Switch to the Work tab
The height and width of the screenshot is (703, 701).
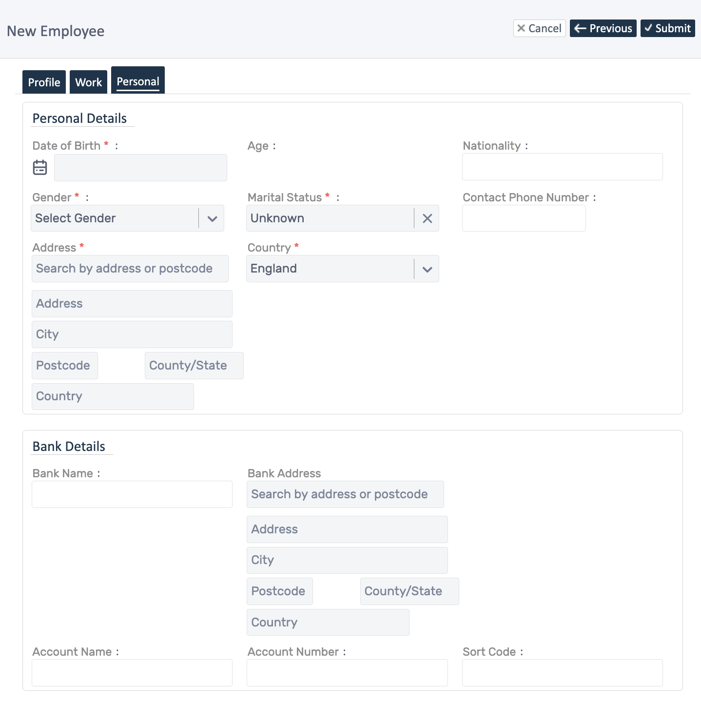coord(88,82)
